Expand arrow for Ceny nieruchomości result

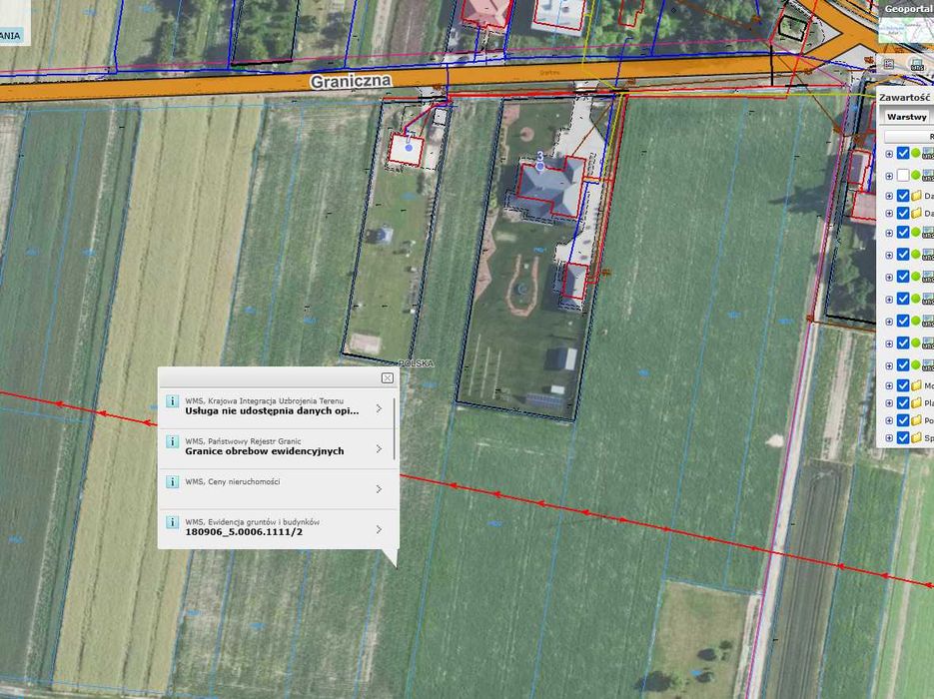tap(379, 489)
